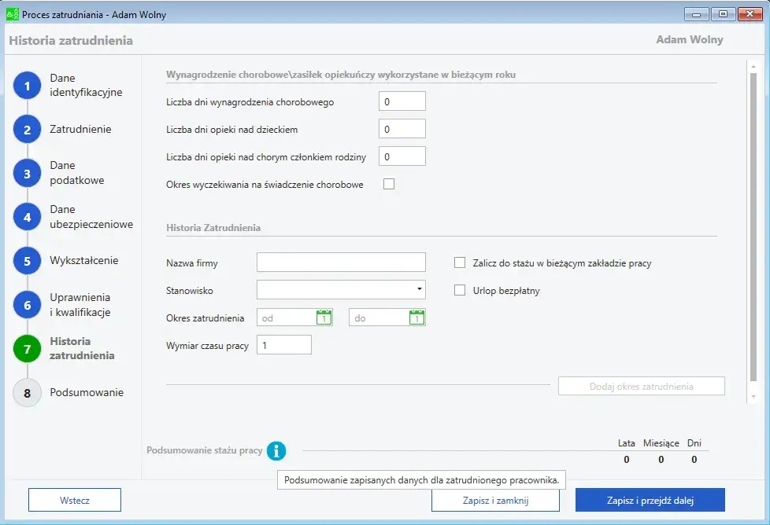Enable Okres wyczekiwania na świadczenie chorobowe checkbox
This screenshot has height=525, width=770.
388,185
